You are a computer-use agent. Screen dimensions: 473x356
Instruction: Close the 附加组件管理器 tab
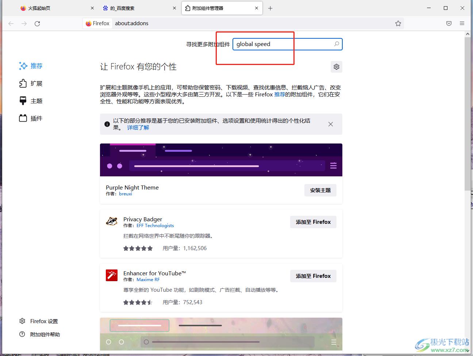pos(257,8)
